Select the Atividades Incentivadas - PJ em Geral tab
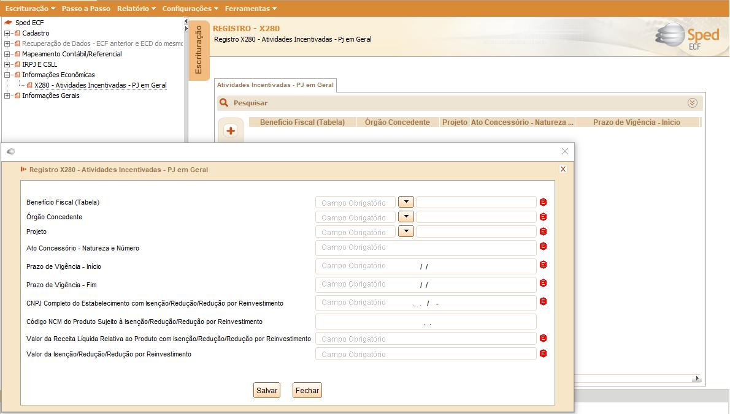The image size is (730, 414). click(x=275, y=85)
